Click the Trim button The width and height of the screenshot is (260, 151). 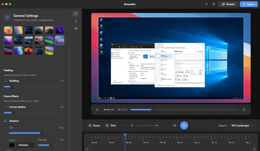[x=110, y=125]
